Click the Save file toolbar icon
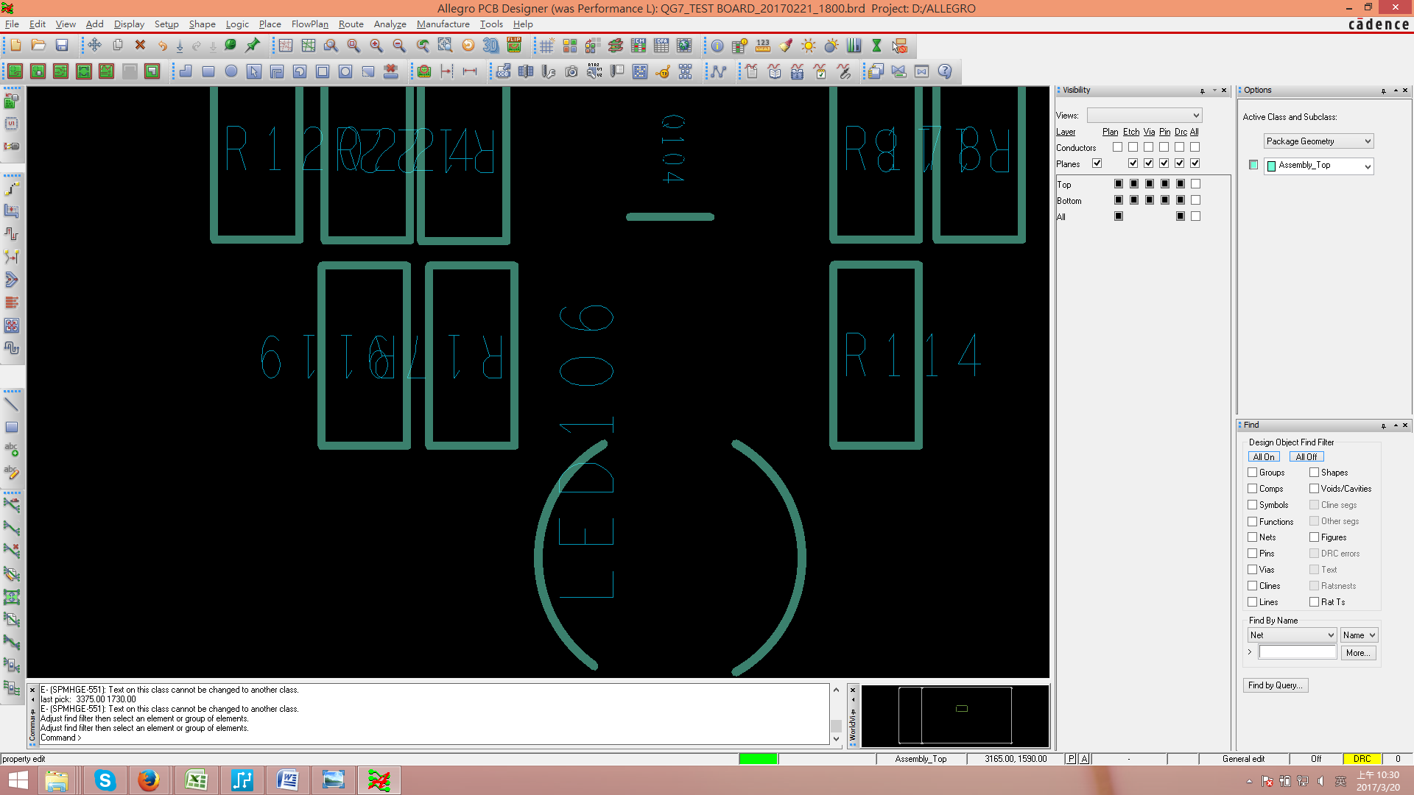 click(62, 46)
